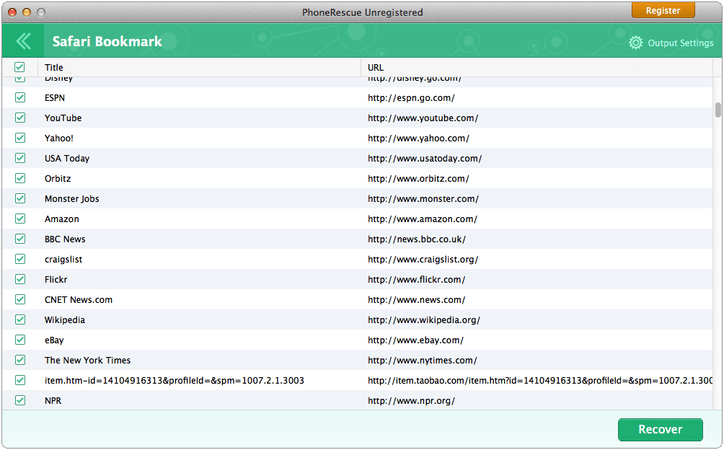Select the CNET News.com title text
724x450 pixels.
[x=79, y=300]
